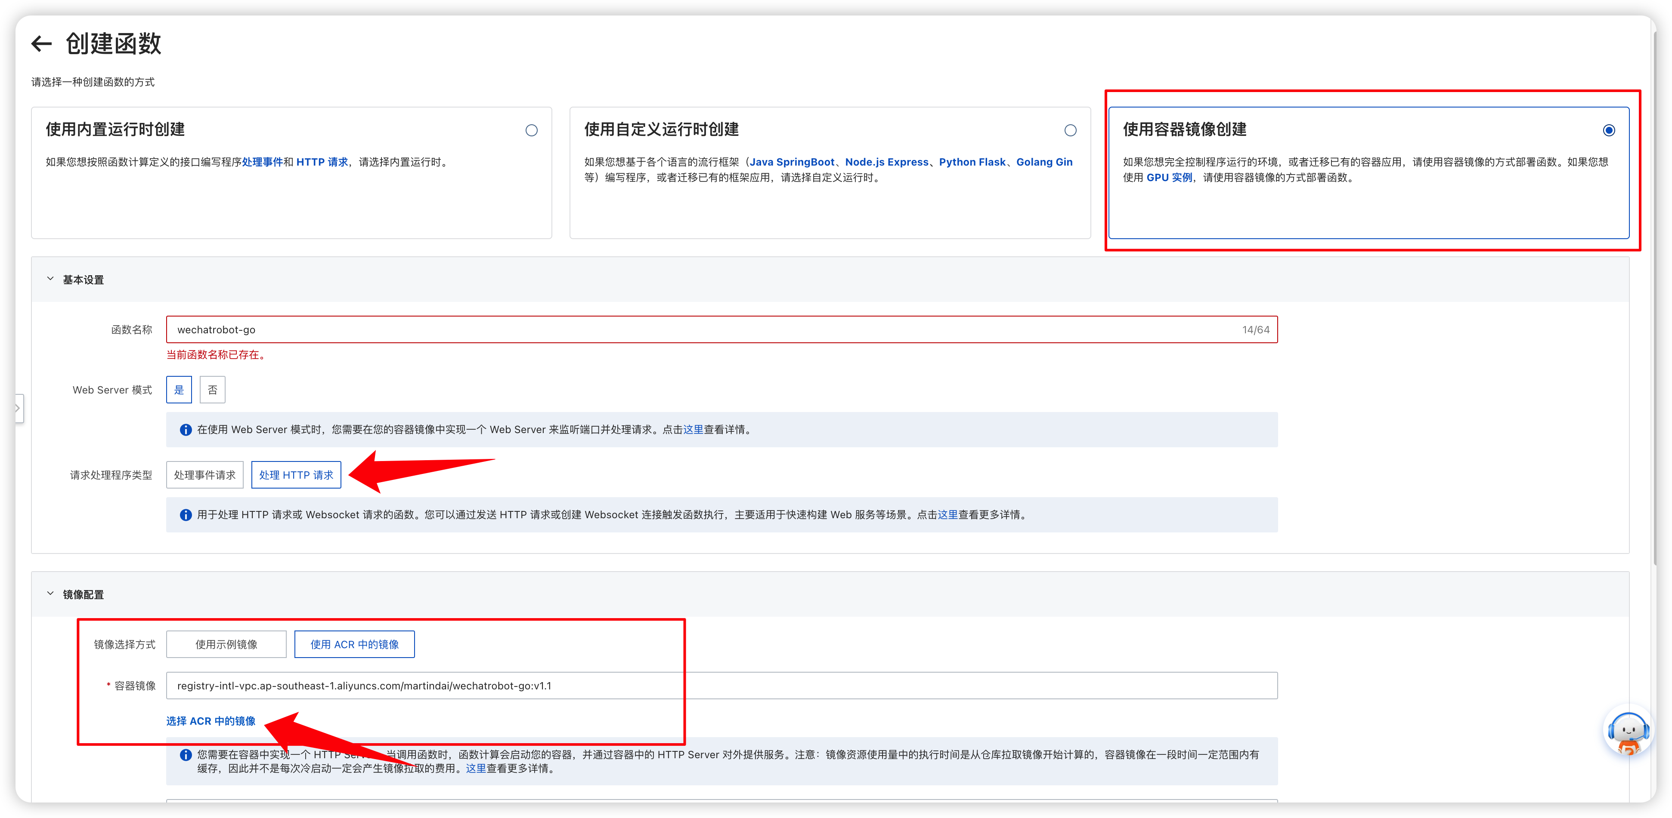Select 使用内置运行时创建 radio button
Image resolution: width=1672 pixels, height=818 pixels.
tap(531, 130)
